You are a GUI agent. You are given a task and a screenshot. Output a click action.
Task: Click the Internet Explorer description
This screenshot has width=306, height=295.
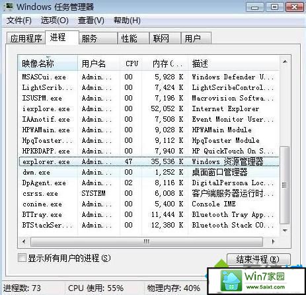(225, 108)
